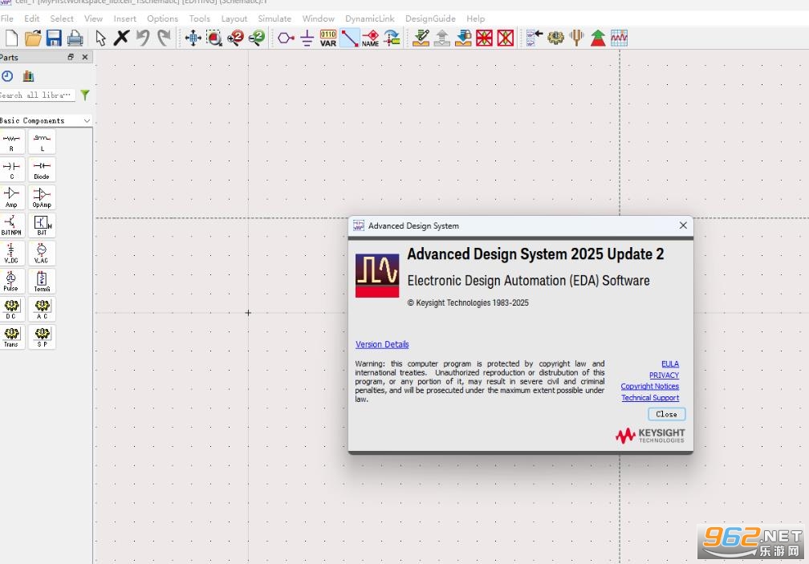Click the deactivate component red X icon

pos(485,39)
